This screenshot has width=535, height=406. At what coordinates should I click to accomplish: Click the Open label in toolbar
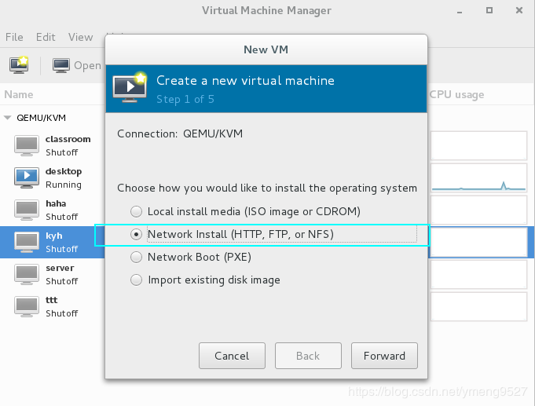[x=87, y=65]
